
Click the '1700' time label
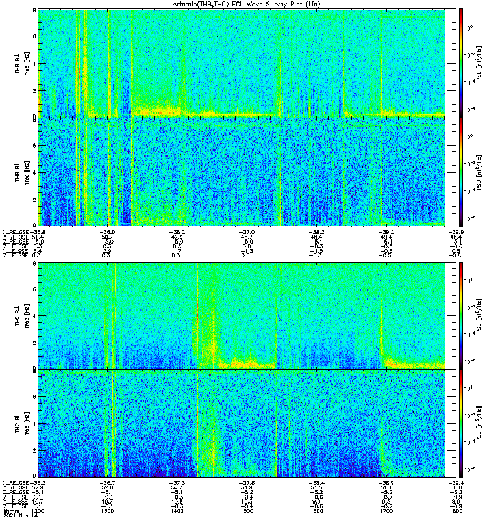386,511
